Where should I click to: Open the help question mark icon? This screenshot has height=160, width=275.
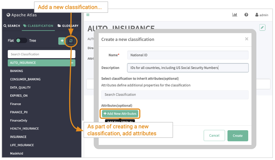[246, 15]
